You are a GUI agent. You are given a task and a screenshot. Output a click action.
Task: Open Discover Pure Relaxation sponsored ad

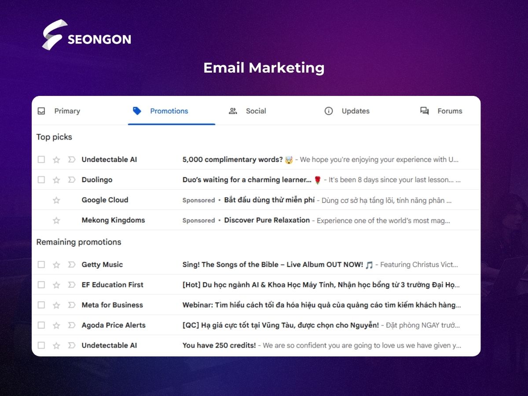[256, 220]
